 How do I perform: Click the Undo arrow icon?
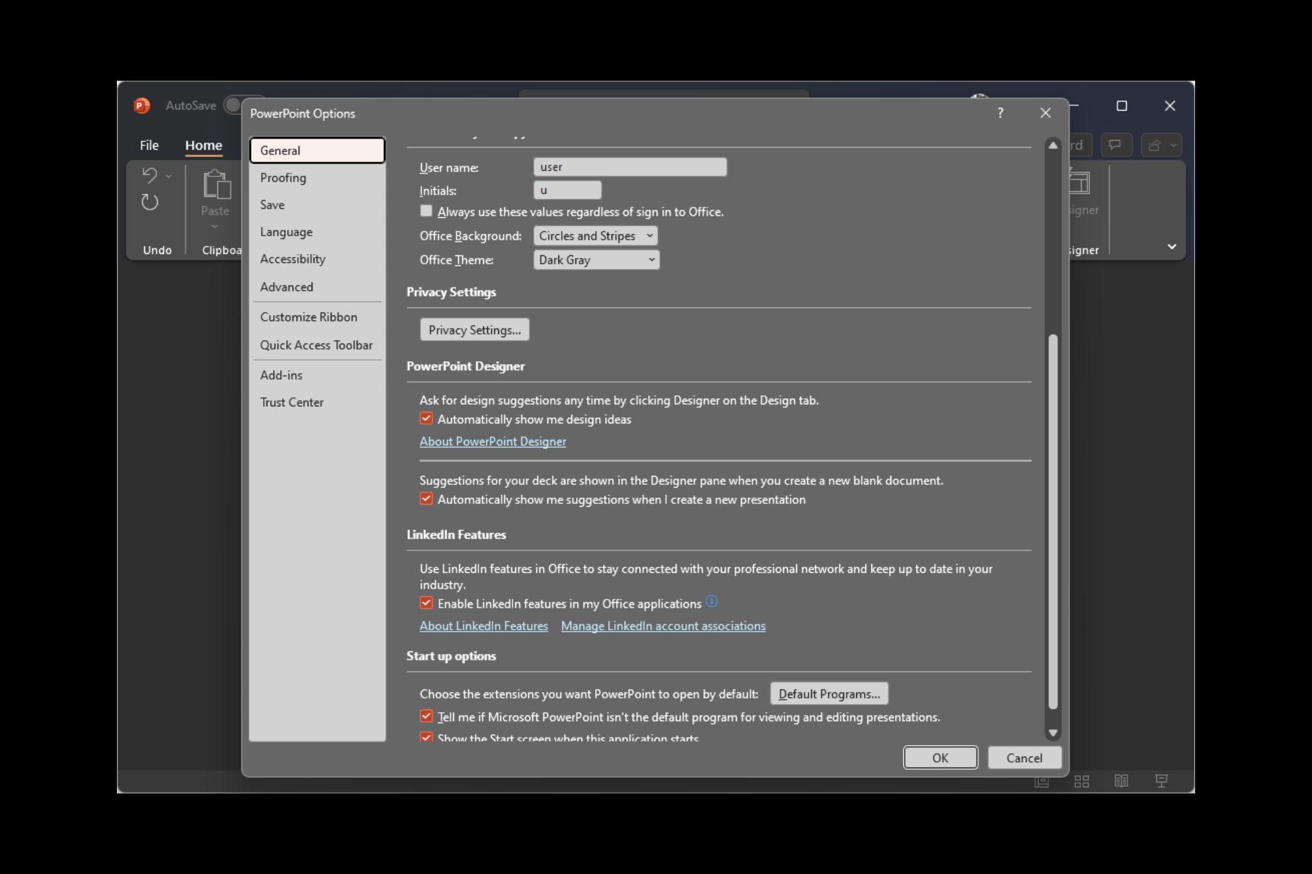(150, 175)
